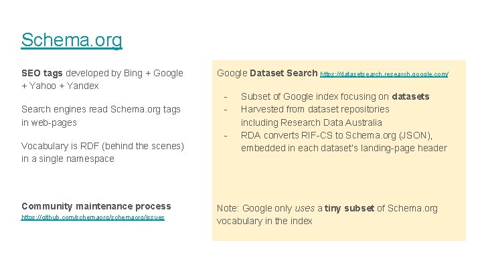Open the github.com schemaorg issues link
482x271 pixels.
pyautogui.click(x=92, y=217)
